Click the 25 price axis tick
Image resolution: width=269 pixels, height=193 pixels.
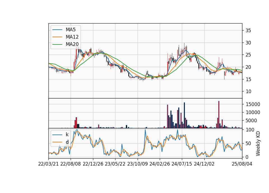(248, 55)
